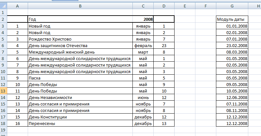Image resolution: width=261 pixels, height=136 pixels.
Task: Select 'День Конституции' cell
Action: click(80, 117)
